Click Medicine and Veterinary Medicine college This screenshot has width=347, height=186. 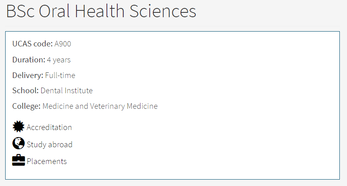(100, 106)
